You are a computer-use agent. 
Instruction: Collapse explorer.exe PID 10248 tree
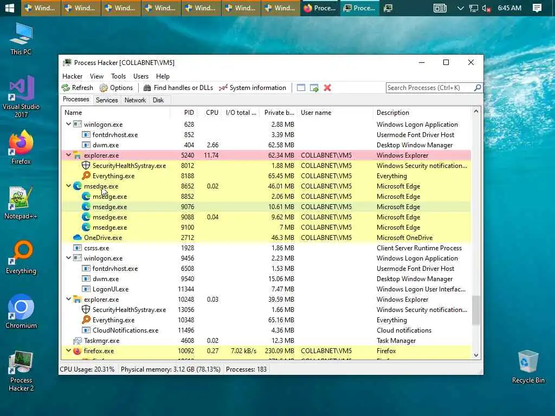68,299
